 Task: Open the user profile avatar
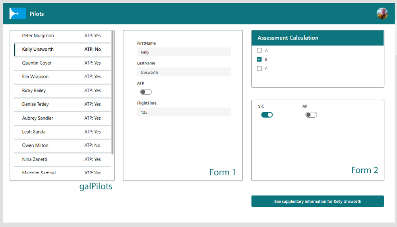click(382, 13)
